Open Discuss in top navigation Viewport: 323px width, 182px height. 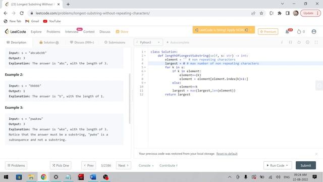pos(105,31)
